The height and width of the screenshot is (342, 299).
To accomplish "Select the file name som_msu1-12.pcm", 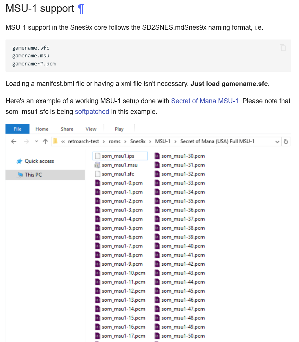I will pos(123,291).
